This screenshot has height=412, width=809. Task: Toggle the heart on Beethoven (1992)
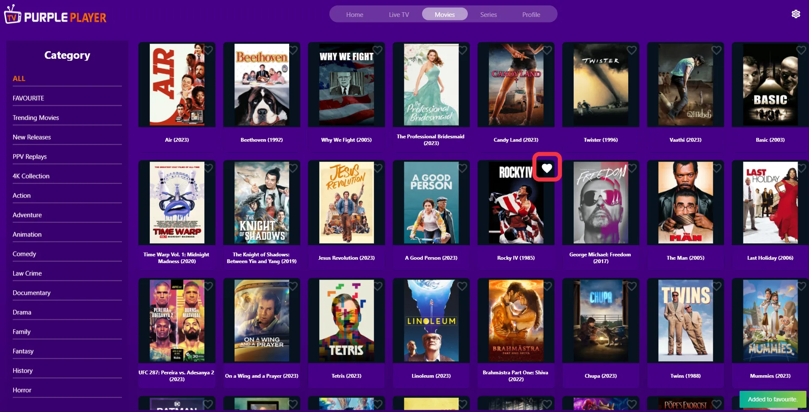click(x=293, y=50)
